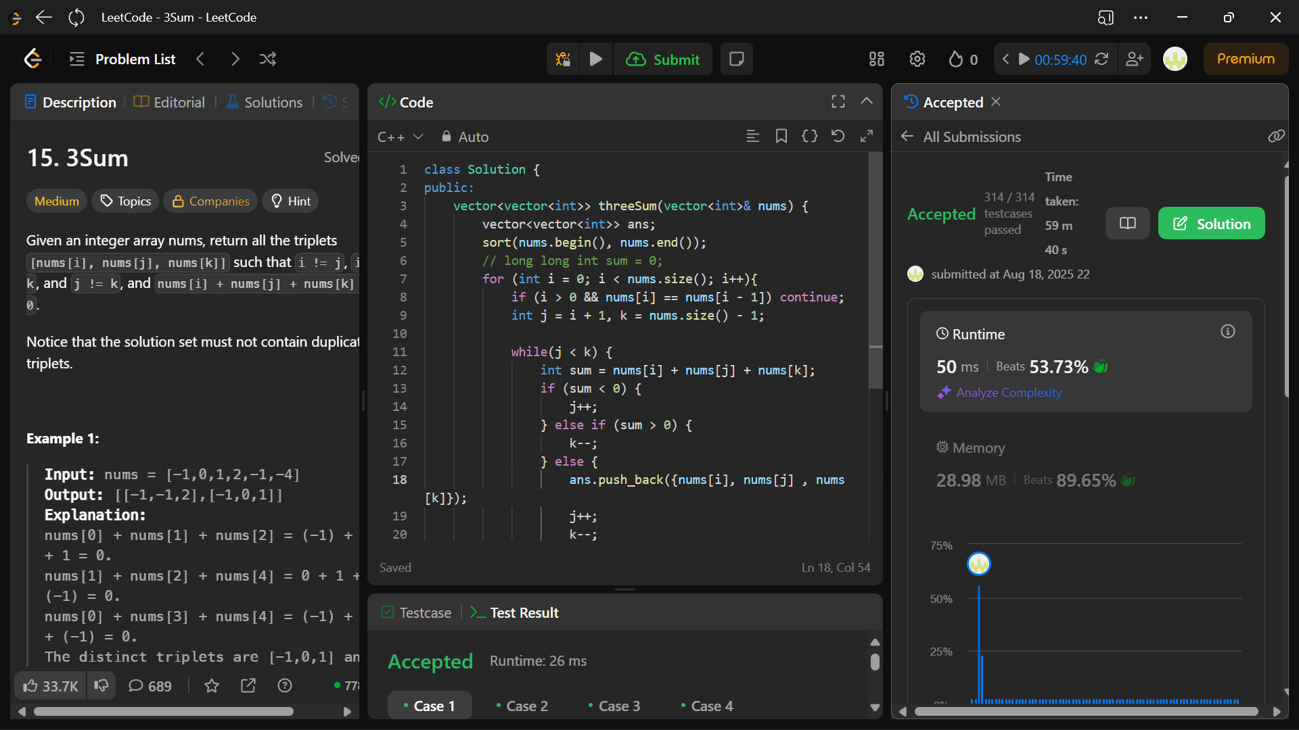Shuffle to a random problem
Screen dimensions: 1299x730
[268, 59]
